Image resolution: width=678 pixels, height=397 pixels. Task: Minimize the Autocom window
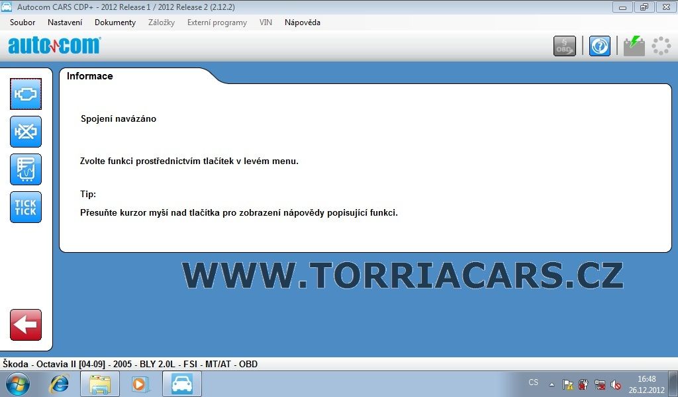click(622, 7)
